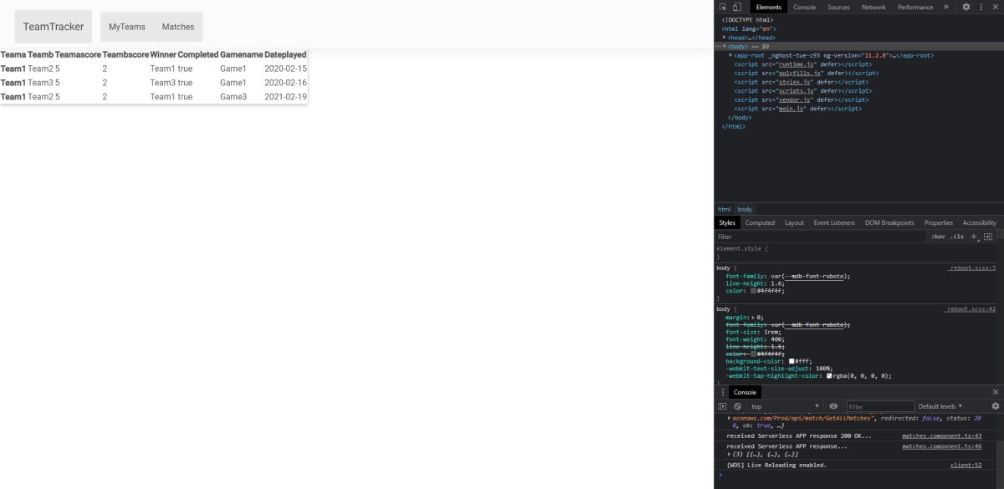1004x489 pixels.
Task: Focus the Styles Filter input
Action: [x=820, y=237]
